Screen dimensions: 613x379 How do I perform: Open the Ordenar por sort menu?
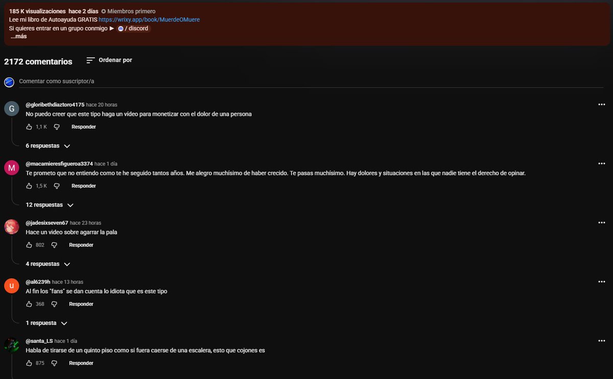pyautogui.click(x=109, y=60)
